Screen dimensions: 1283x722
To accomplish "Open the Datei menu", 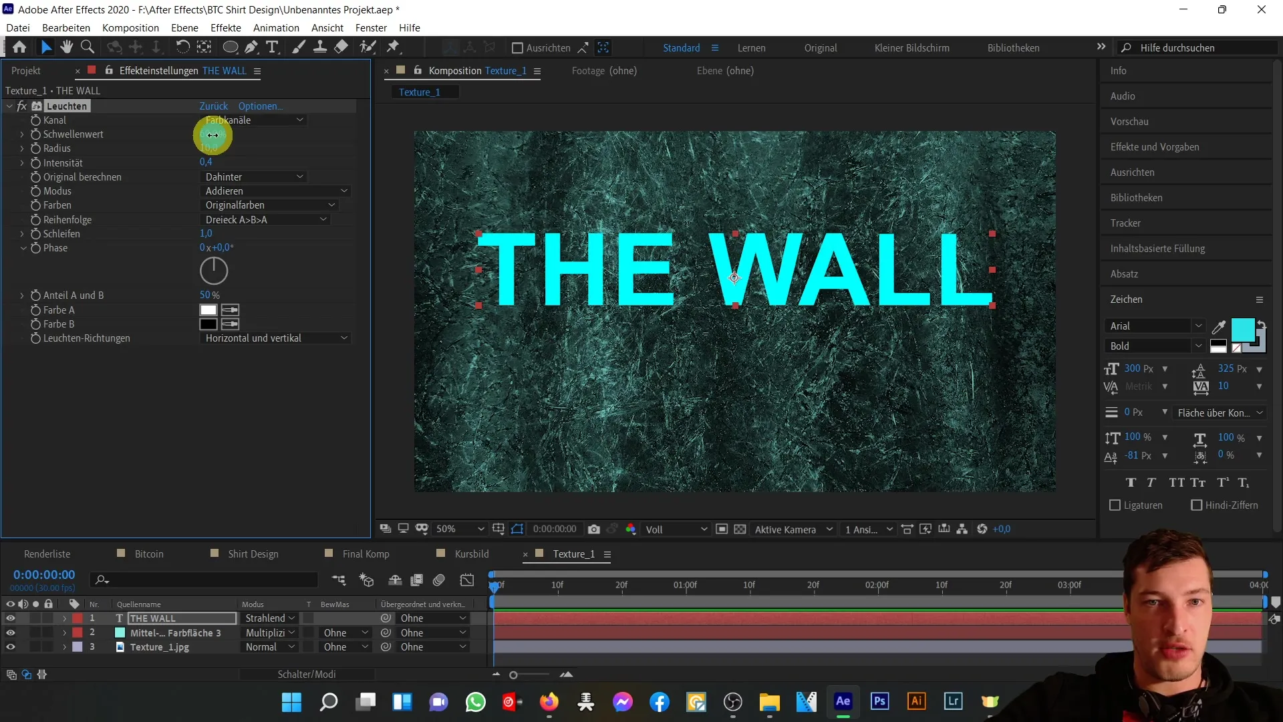I will (18, 27).
